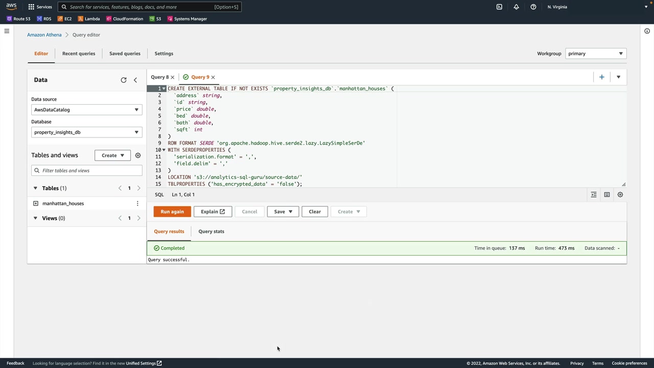This screenshot has height=368, width=654.
Task: Click the Filter tables and views field
Action: [x=87, y=171]
